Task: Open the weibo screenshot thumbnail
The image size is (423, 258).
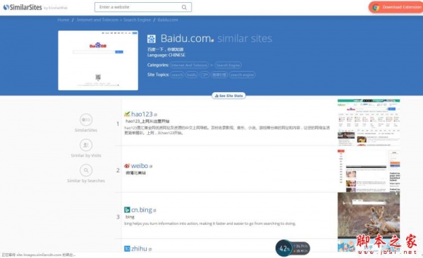Action: [x=369, y=171]
